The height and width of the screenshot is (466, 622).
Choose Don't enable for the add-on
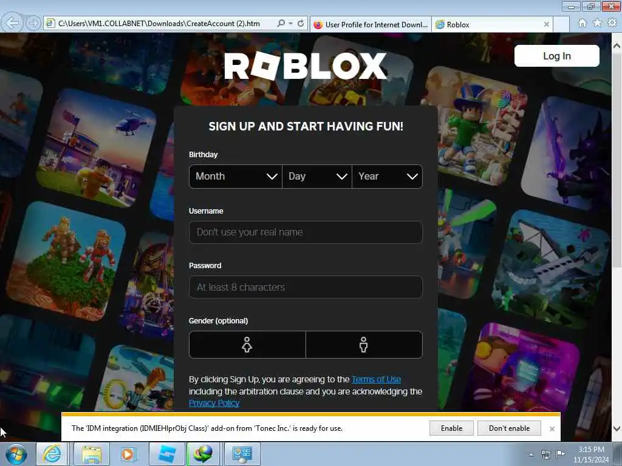(x=509, y=428)
